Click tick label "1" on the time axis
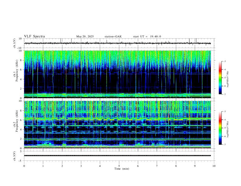The width and height of the screenshot is (241, 186). (x=43, y=166)
